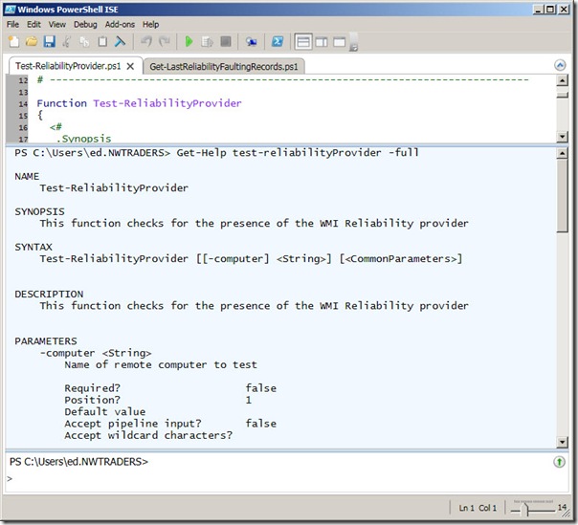Show script pane maximized layout
Screen dimensions: 578x525
pos(339,42)
